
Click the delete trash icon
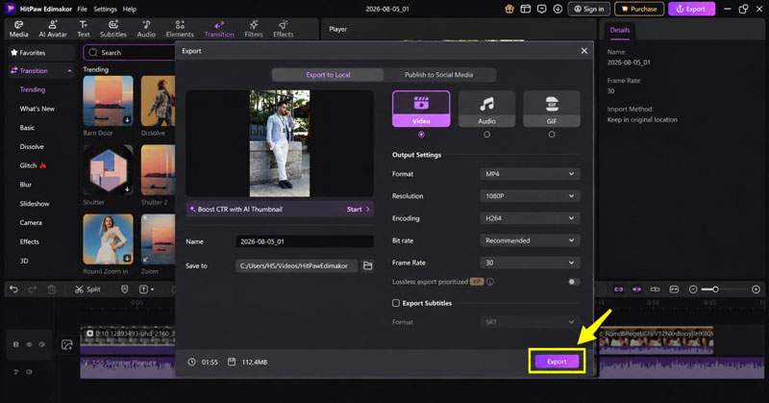coord(52,290)
